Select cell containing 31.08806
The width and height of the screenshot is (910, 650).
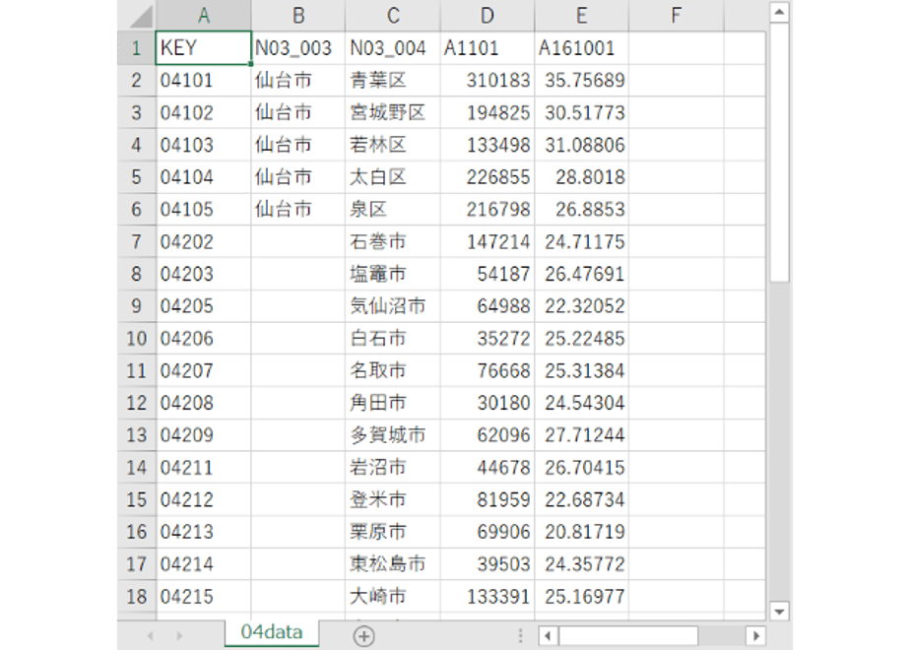coord(581,145)
